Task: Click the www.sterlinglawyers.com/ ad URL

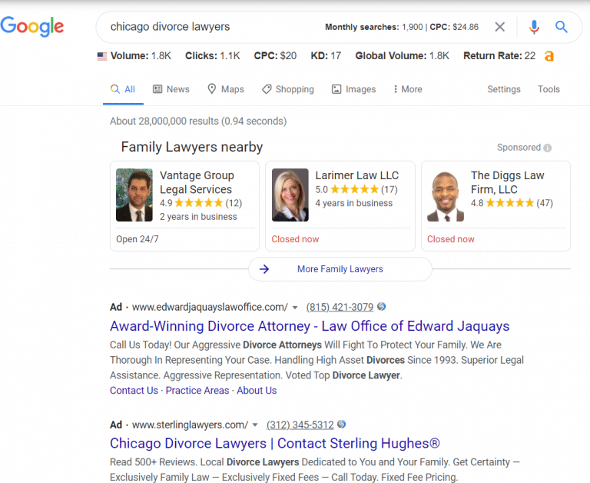Action: pos(190,425)
